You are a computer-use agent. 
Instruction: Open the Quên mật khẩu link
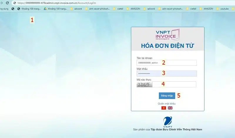(167, 104)
